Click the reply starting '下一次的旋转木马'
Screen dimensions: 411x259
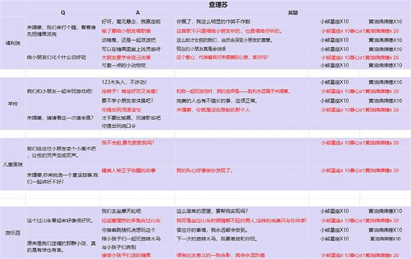tap(217, 239)
